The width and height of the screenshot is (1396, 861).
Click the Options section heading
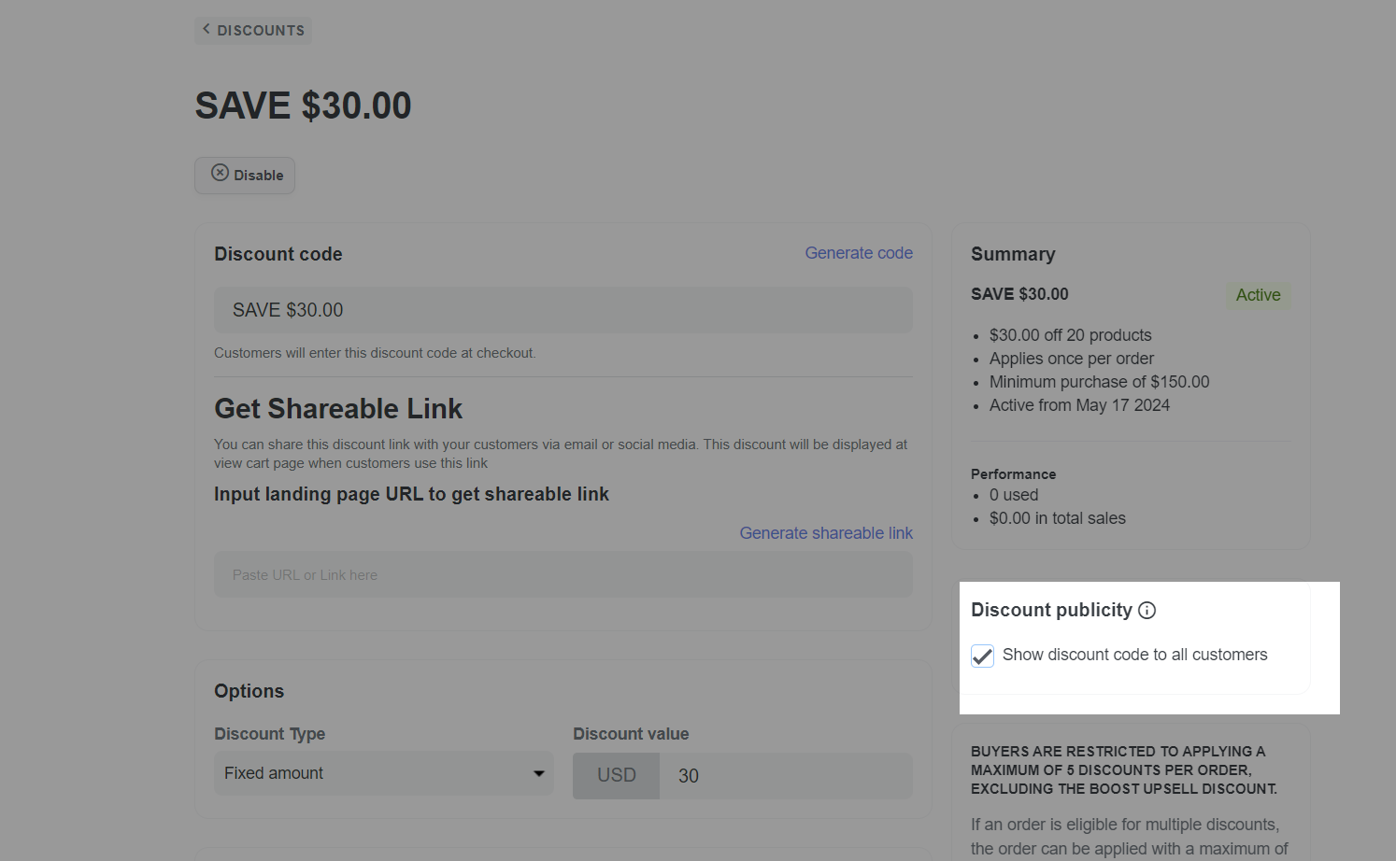249,691
